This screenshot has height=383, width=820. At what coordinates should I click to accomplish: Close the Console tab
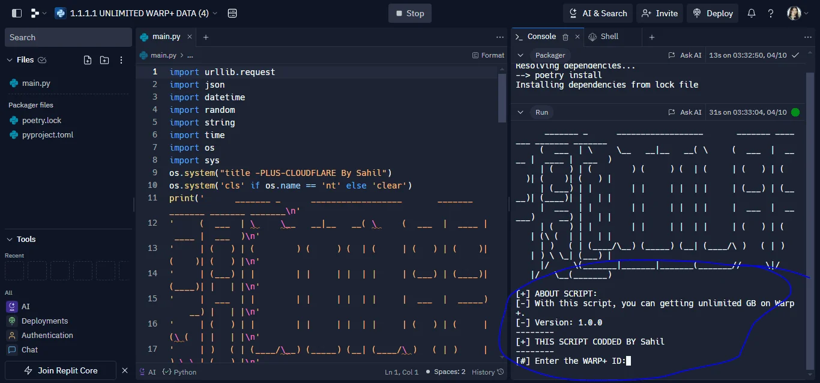[577, 37]
